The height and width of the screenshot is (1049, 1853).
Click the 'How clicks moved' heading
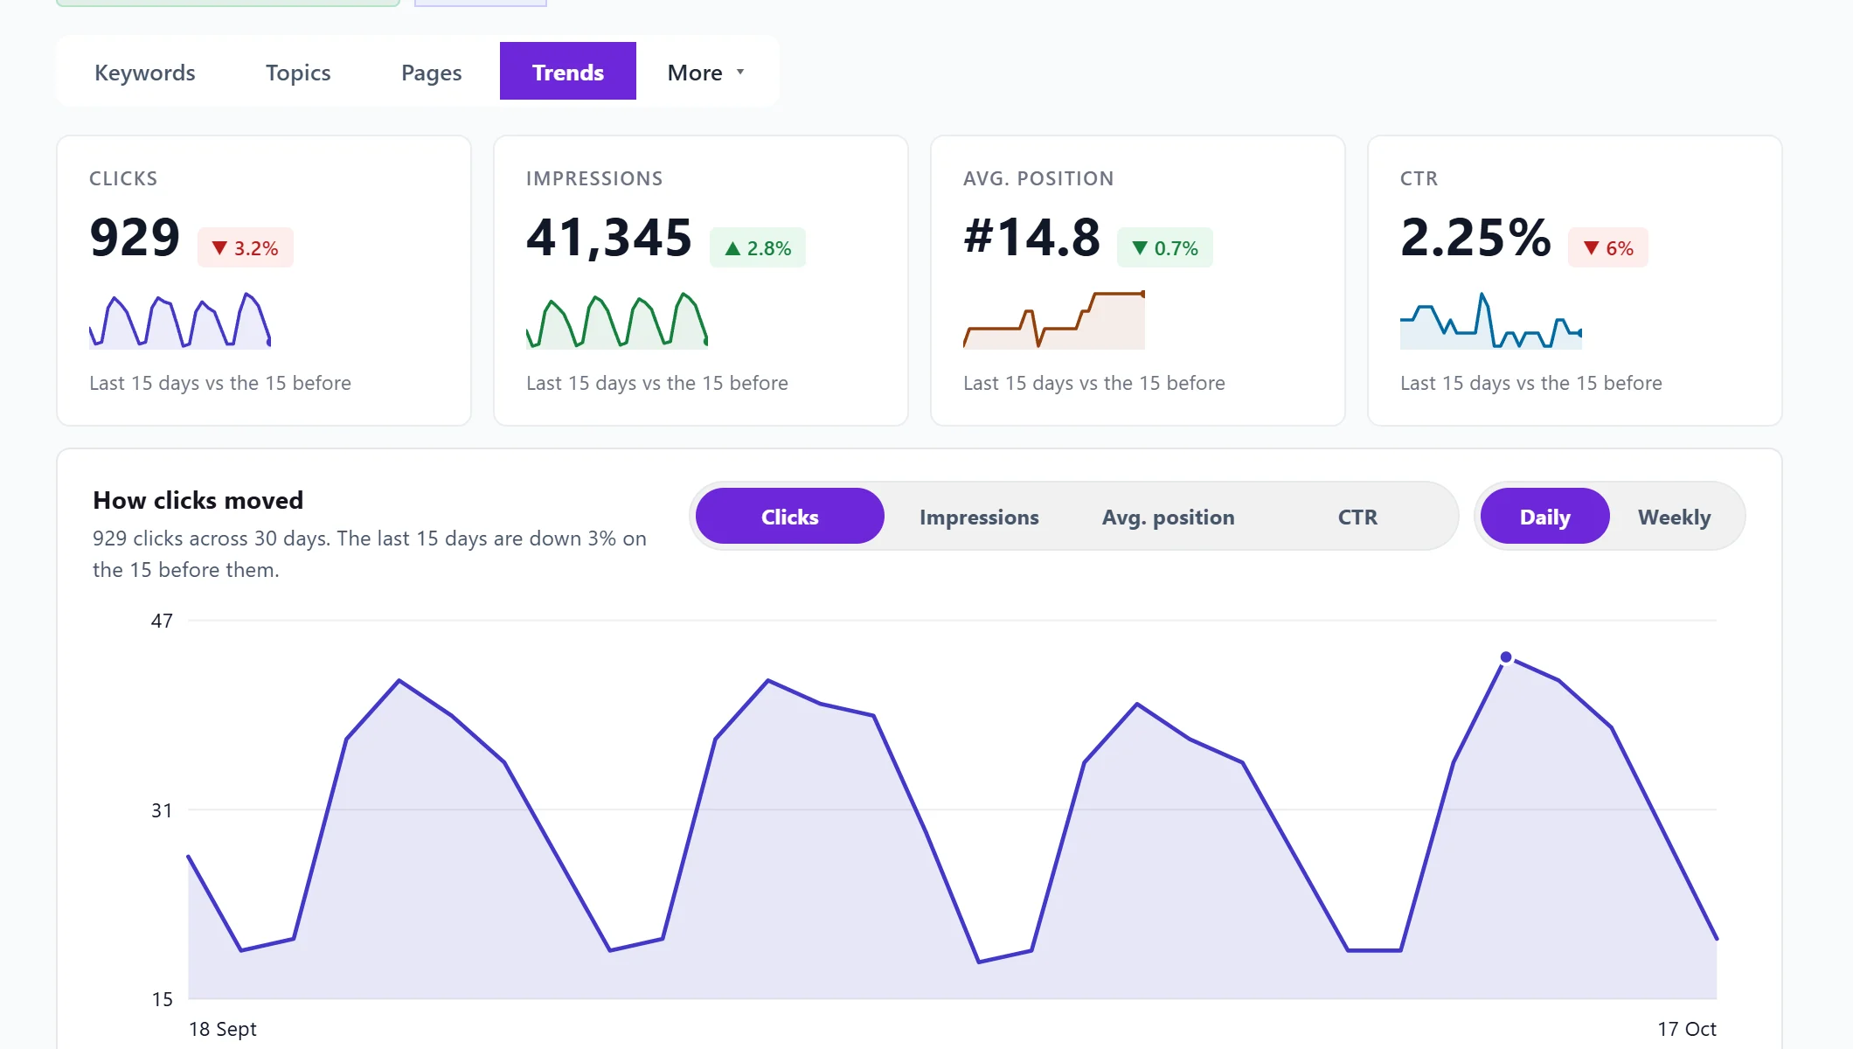[x=198, y=500]
